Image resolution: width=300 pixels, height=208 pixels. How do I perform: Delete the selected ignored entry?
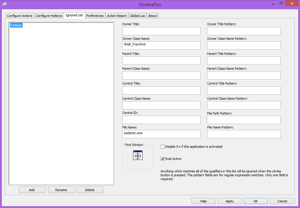click(90, 190)
